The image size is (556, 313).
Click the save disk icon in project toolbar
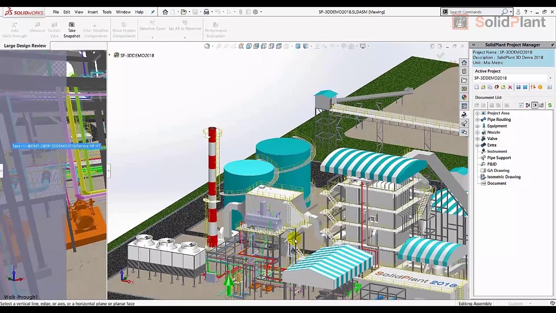518,87
